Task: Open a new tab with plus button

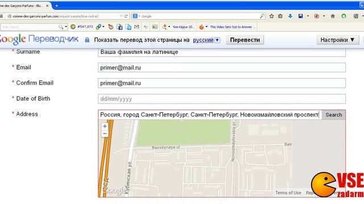Action: point(57,6)
